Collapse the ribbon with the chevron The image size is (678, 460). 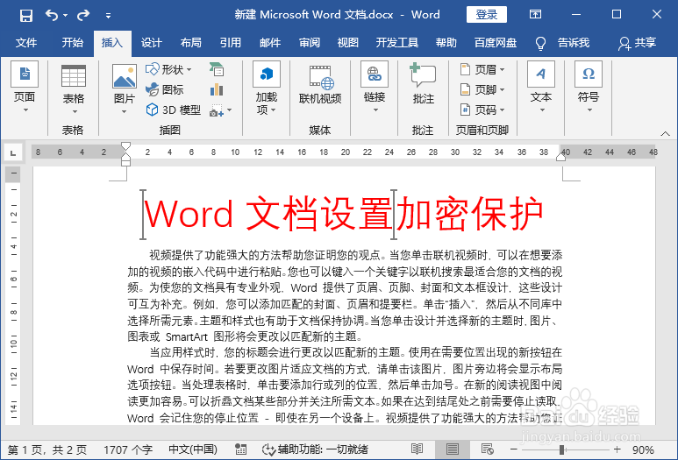tap(666, 133)
